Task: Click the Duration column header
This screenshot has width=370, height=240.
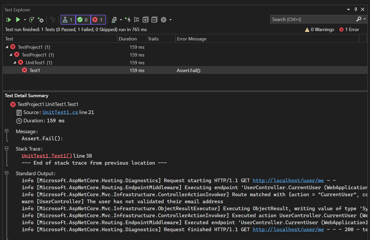Action: [x=128, y=39]
